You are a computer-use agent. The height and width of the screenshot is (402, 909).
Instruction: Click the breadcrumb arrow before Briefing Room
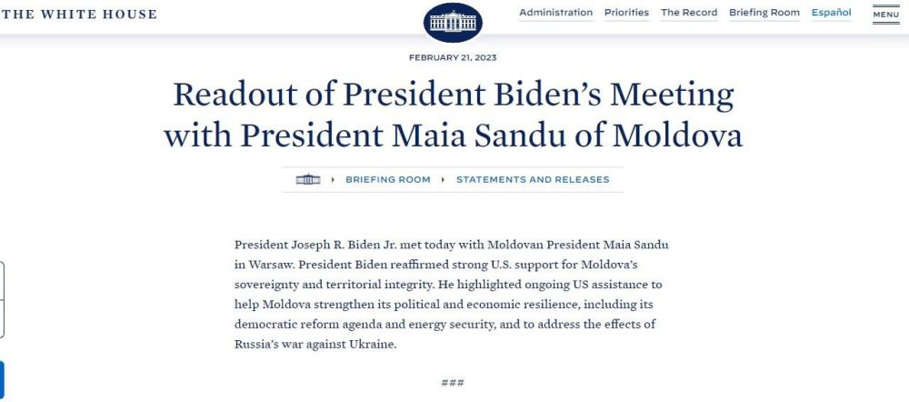334,180
